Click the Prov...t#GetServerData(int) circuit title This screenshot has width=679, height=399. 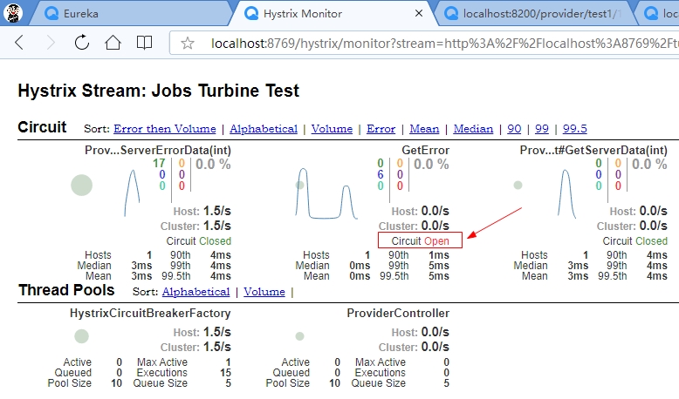(593, 151)
